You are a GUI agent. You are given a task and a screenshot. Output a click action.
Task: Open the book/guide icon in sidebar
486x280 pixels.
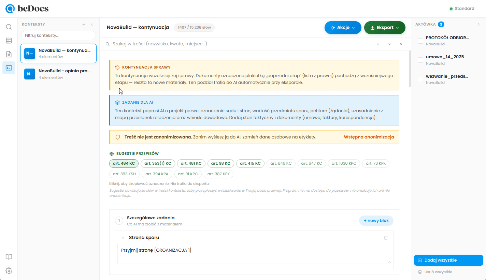pos(9,257)
